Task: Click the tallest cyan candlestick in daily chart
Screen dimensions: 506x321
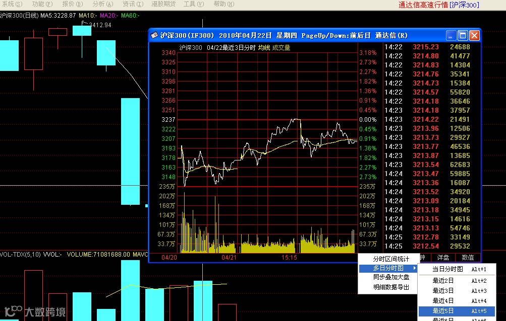Action: (130, 151)
